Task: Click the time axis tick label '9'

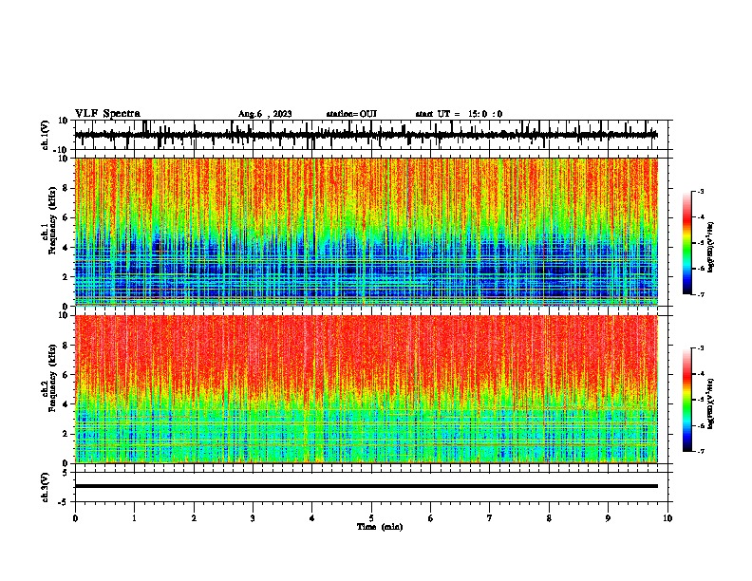Action: coord(608,518)
